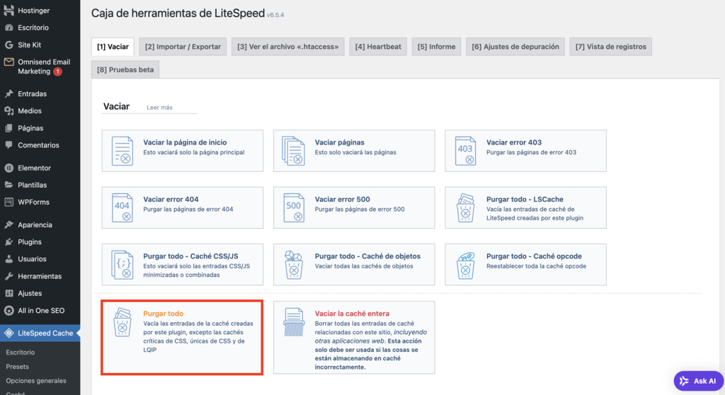Click the Vaciar error 403 title

pyautogui.click(x=514, y=142)
